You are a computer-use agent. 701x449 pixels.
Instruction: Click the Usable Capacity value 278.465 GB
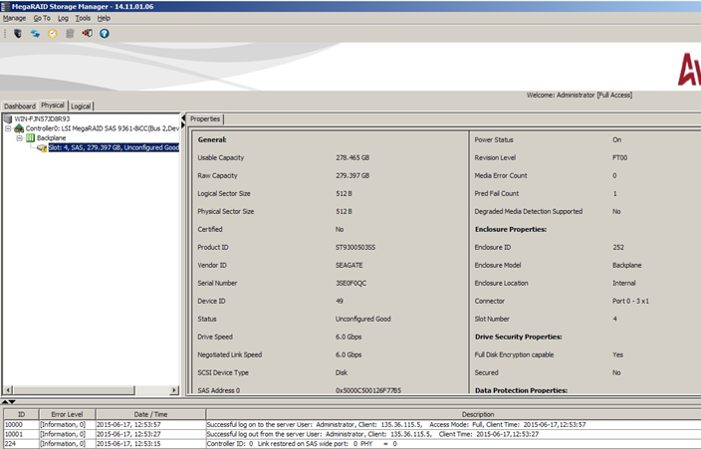[352, 158]
